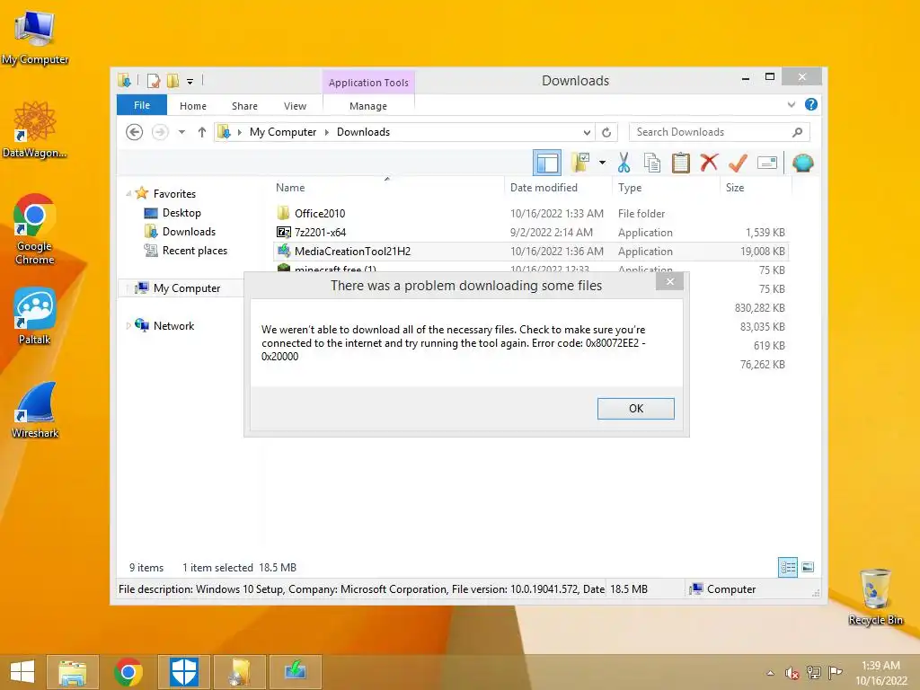This screenshot has height=690, width=920.
Task: Open recent locations dropdown arrow
Action: pos(181,132)
